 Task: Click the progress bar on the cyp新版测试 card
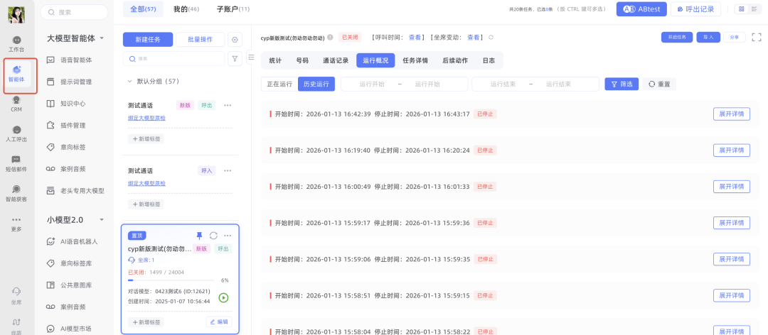tap(171, 280)
